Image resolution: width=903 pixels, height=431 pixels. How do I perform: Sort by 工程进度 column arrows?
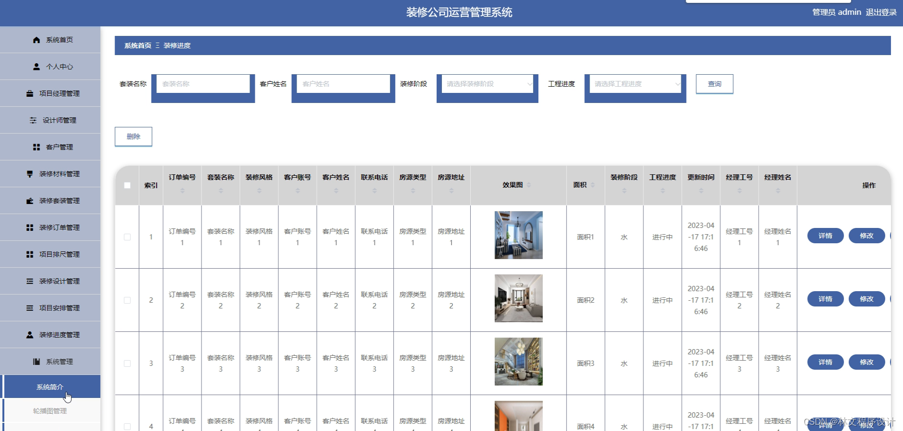[x=663, y=191]
